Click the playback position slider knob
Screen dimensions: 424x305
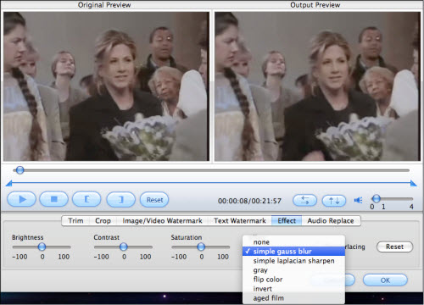click(x=20, y=170)
